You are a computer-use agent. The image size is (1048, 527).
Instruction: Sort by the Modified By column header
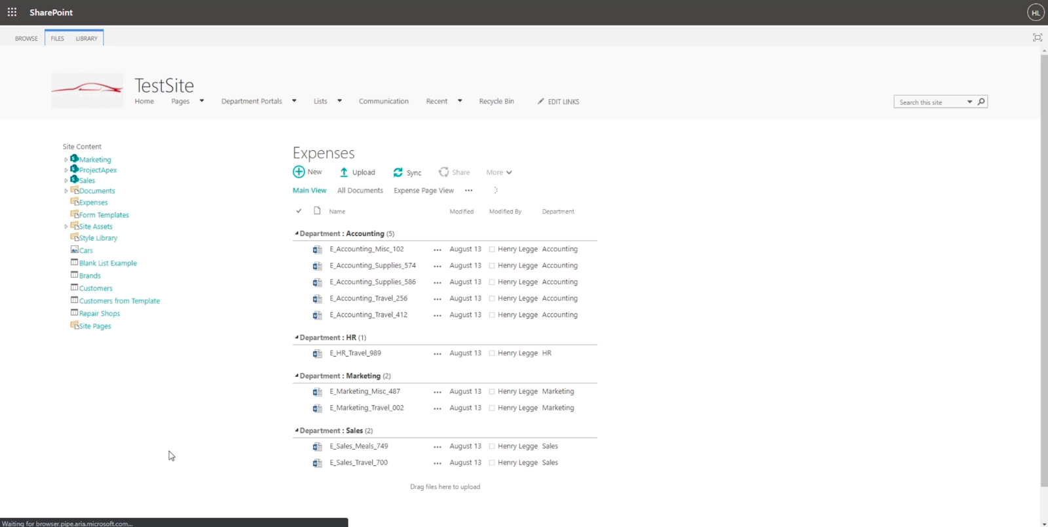(x=505, y=212)
